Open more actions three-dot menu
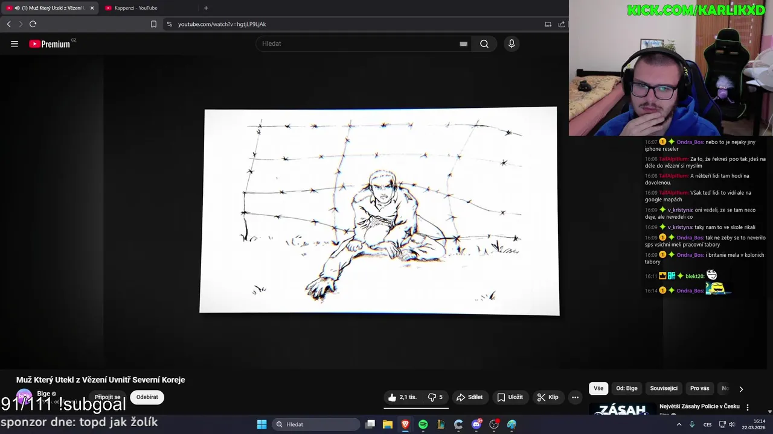773x434 pixels. tap(575, 397)
